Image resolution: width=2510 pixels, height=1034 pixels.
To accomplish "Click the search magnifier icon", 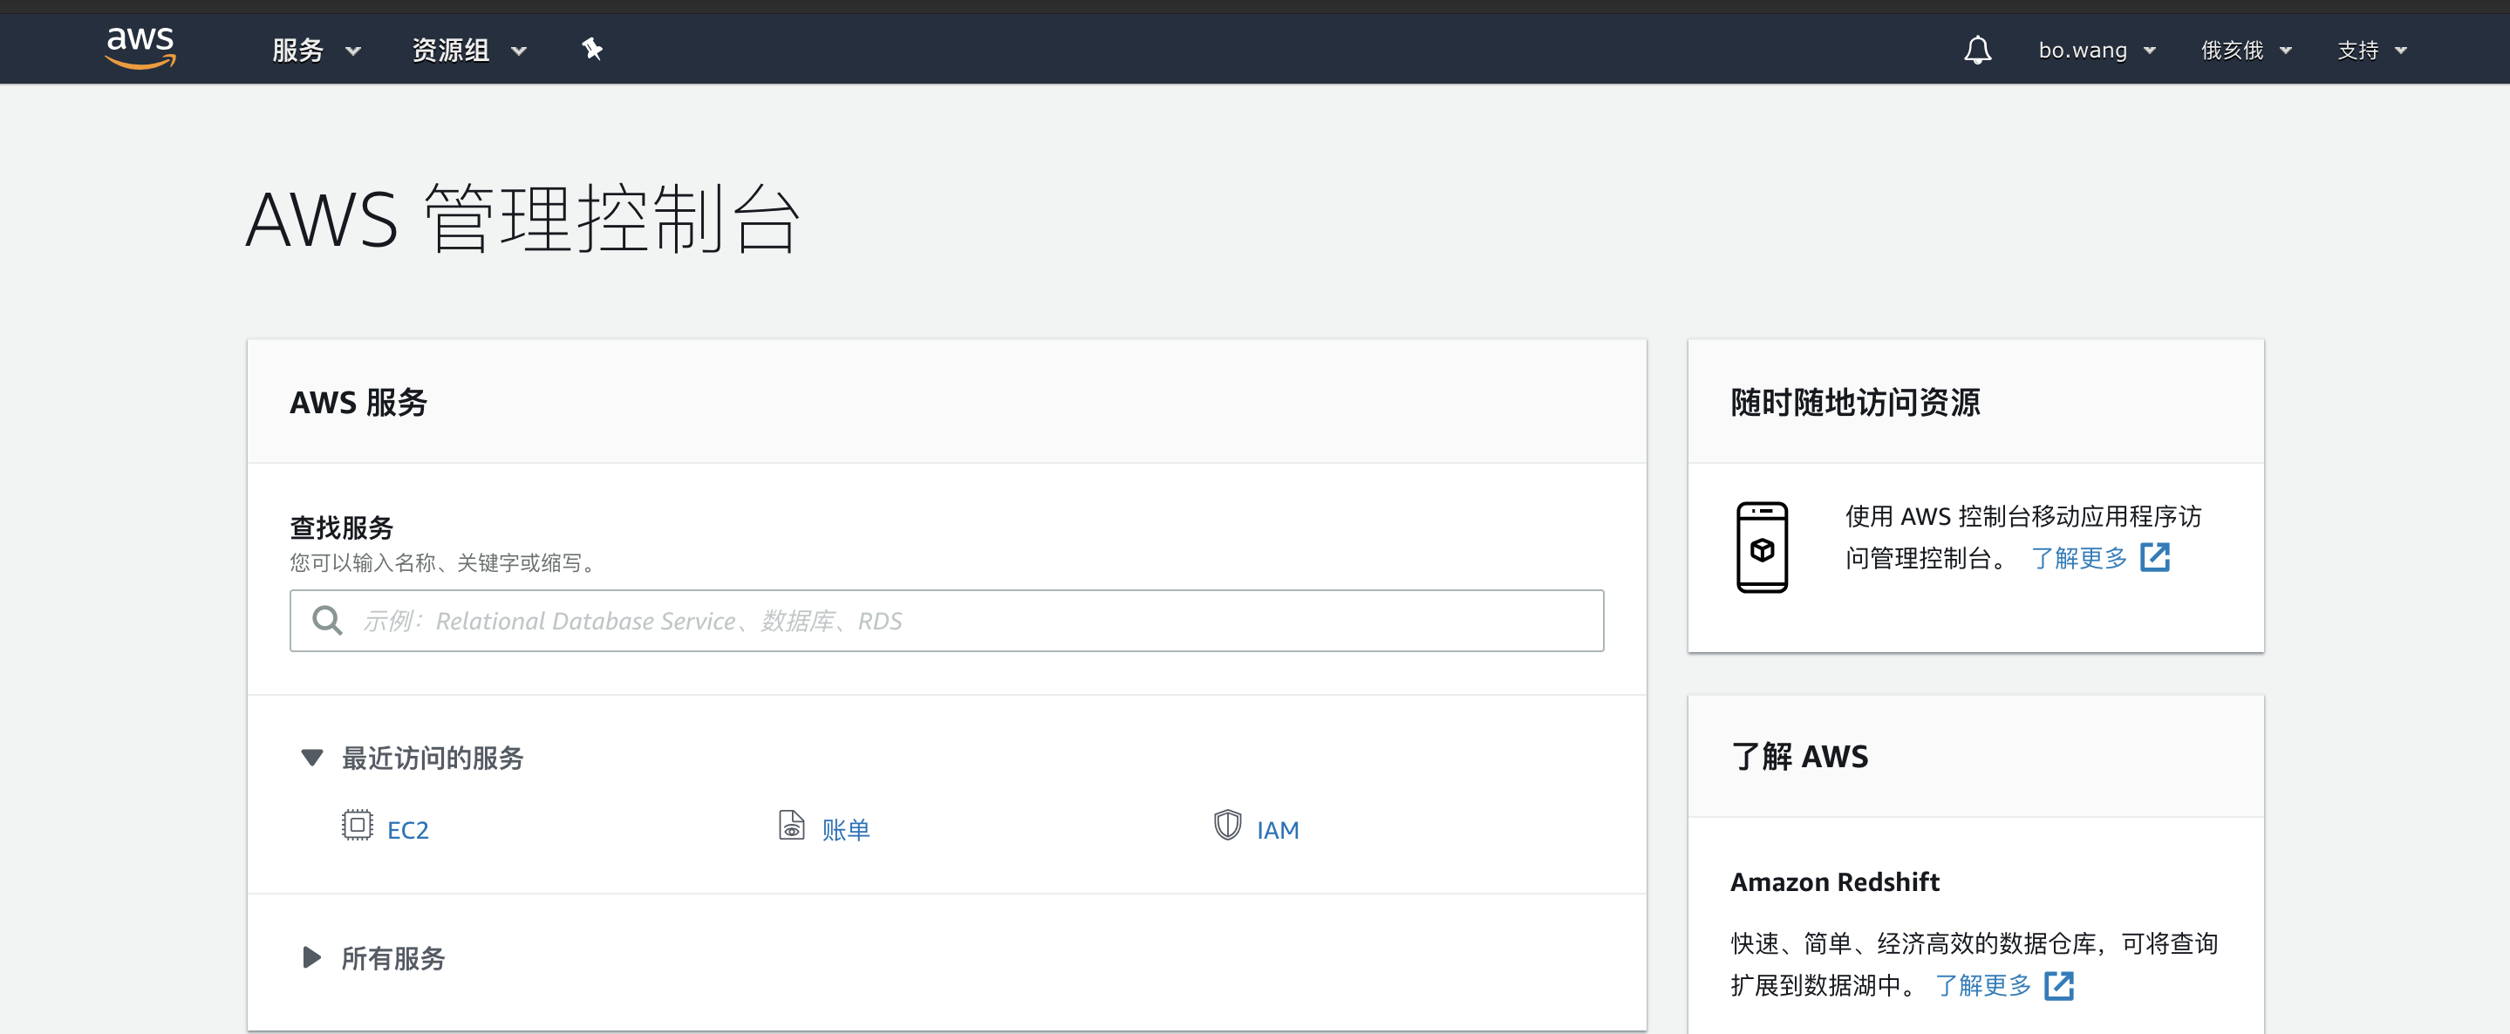I will 326,620.
